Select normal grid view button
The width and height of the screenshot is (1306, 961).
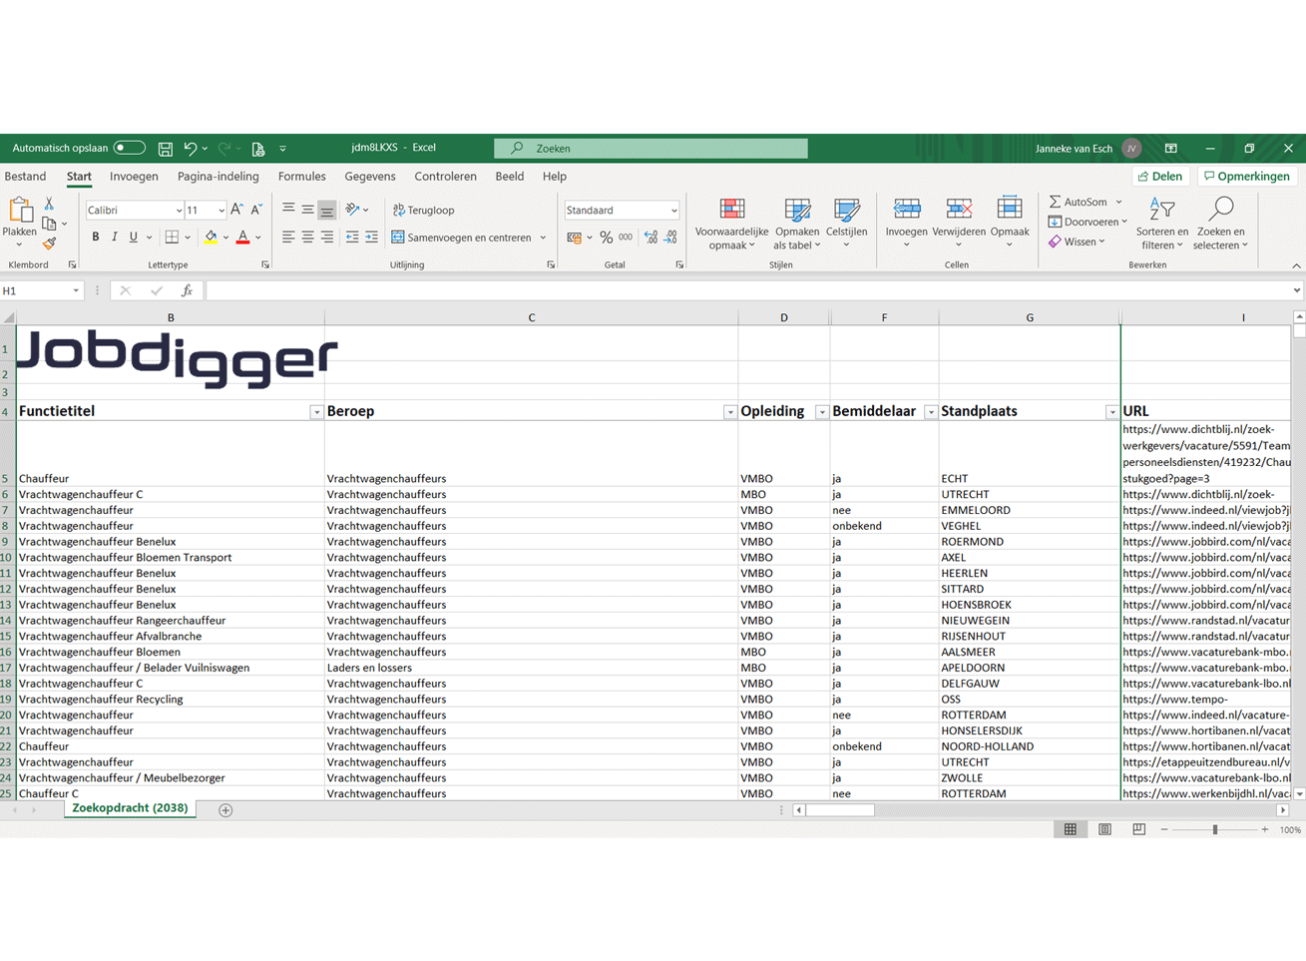coord(1070,830)
